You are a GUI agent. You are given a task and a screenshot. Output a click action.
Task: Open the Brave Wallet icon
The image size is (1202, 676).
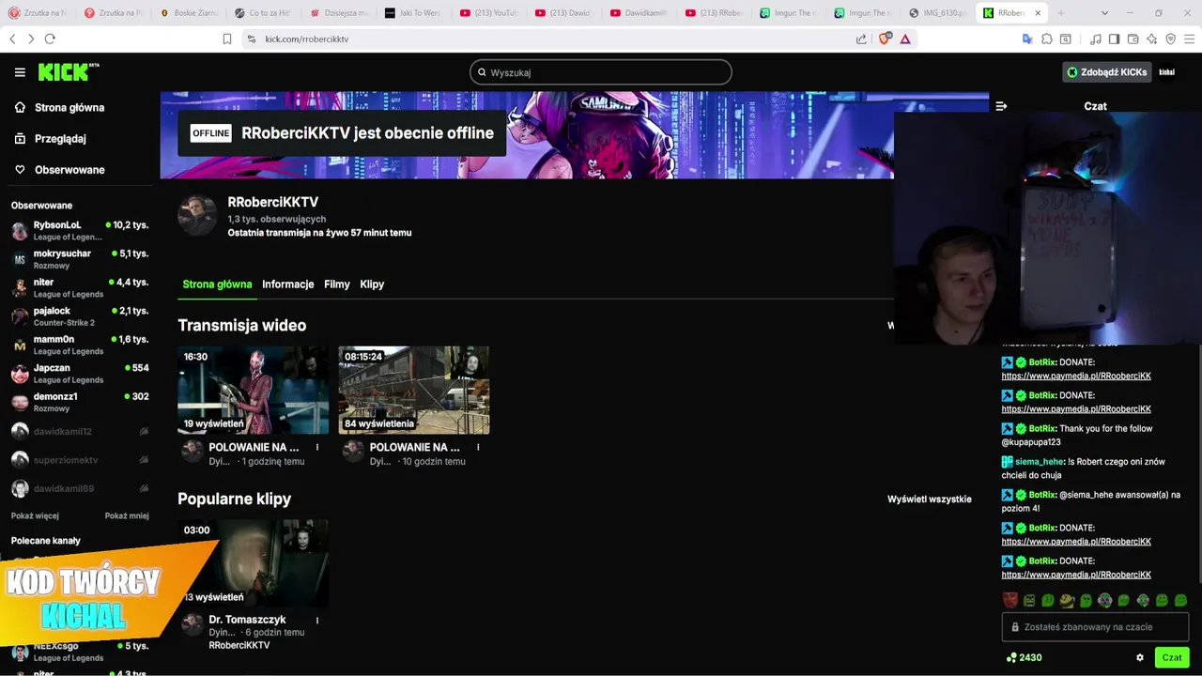[1133, 38]
